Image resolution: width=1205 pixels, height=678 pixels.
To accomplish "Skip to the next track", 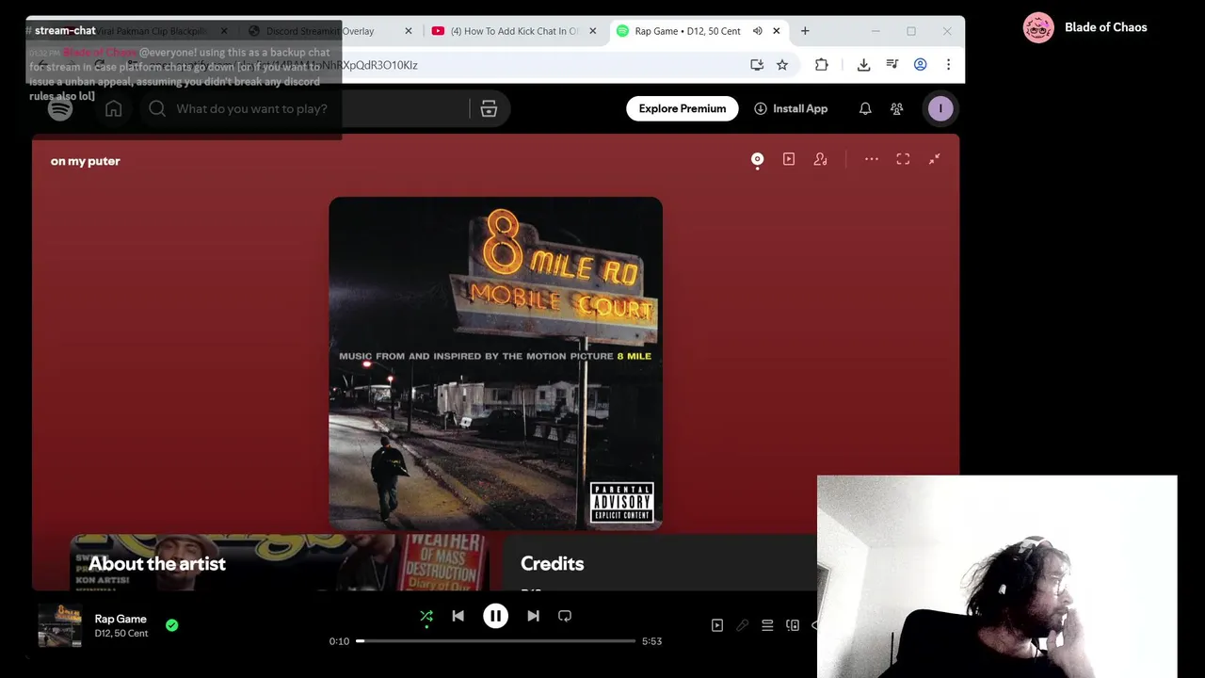I will pos(533,616).
